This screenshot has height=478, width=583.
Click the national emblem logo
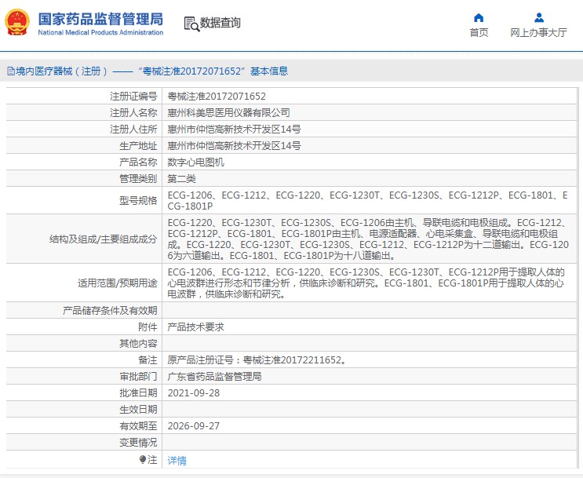pyautogui.click(x=17, y=23)
